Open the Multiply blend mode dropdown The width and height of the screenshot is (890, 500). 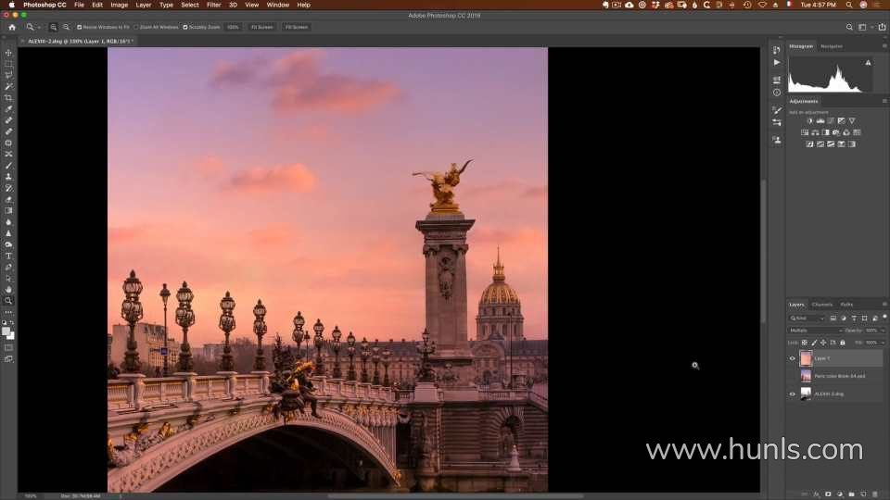(815, 331)
